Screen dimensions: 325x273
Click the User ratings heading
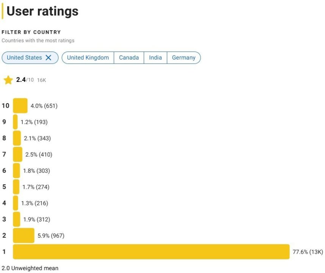[42, 11]
